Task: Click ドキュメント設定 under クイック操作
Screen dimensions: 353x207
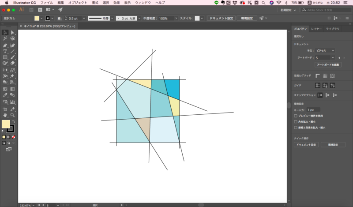Action: click(306, 145)
